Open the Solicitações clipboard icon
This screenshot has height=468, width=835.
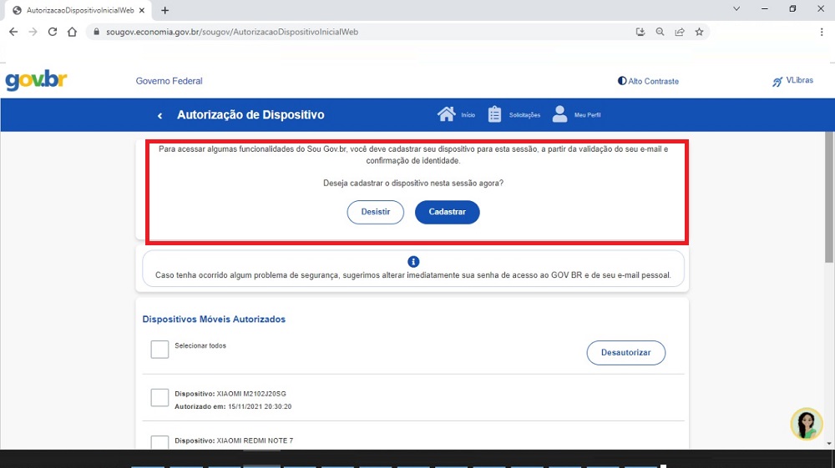[x=494, y=115]
